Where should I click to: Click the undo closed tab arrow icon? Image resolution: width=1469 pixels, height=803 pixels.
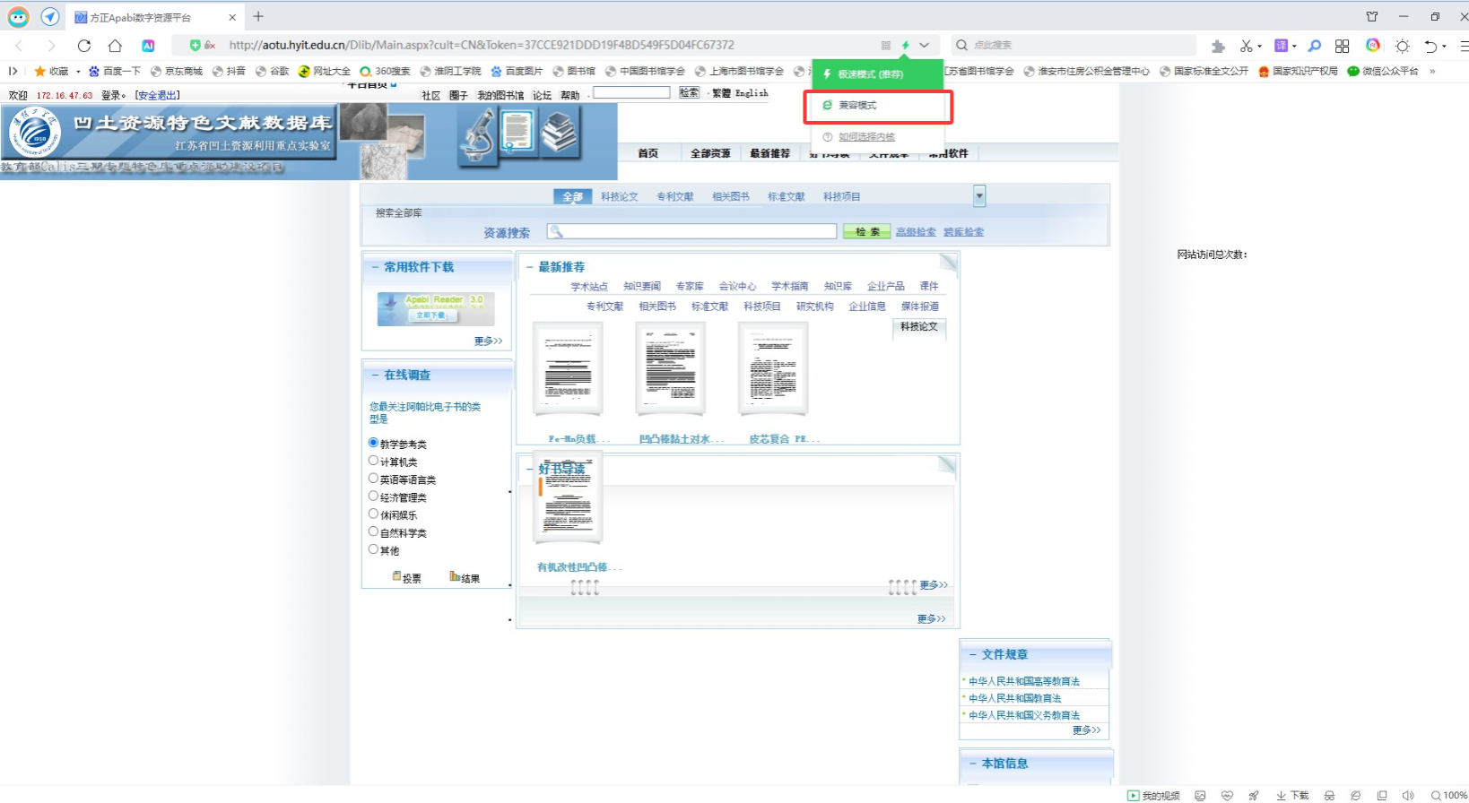pos(1431,46)
